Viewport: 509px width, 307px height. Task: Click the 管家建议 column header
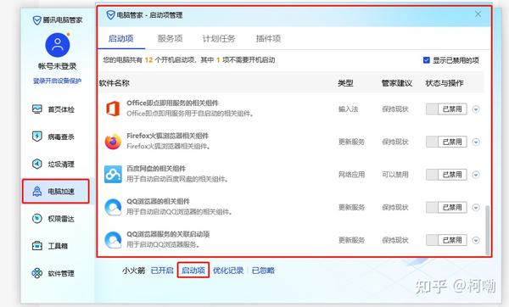pos(397,83)
